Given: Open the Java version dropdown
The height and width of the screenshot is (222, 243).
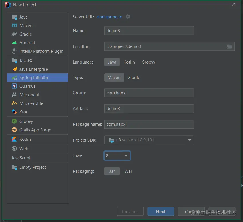Looking at the screenshot, I should tap(117, 156).
